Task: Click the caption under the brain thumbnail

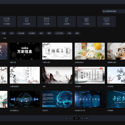Action: (x=45, y=110)
